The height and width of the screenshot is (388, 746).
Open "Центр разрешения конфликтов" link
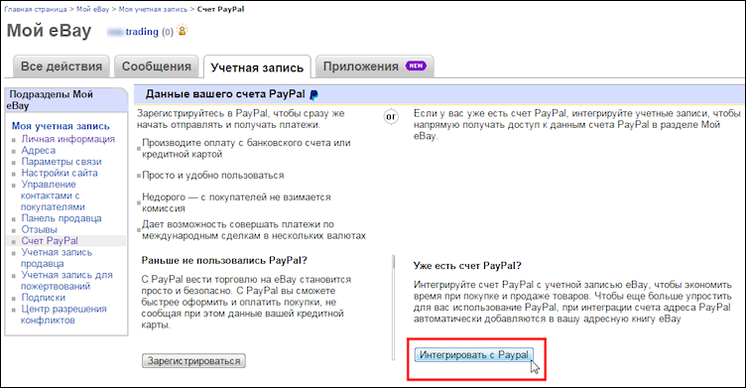(63, 315)
